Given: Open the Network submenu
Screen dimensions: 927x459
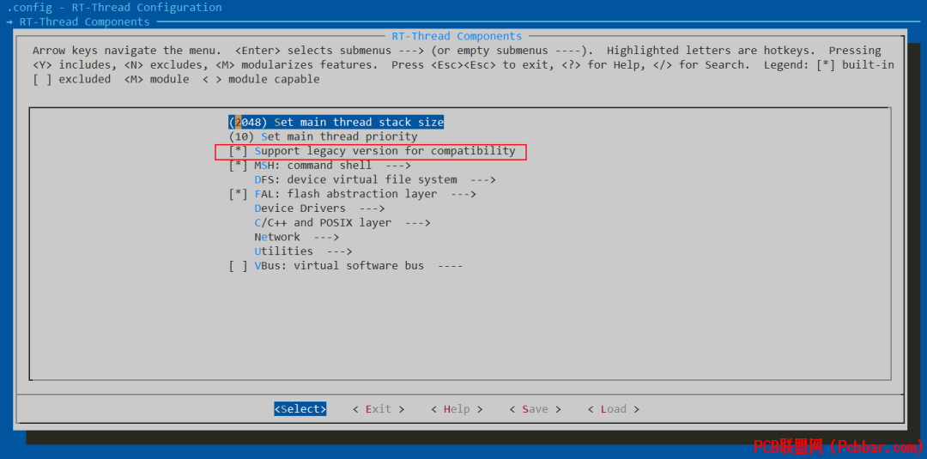Looking at the screenshot, I should pos(296,237).
